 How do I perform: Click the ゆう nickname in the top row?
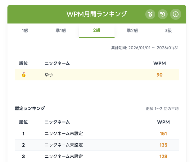48,75
